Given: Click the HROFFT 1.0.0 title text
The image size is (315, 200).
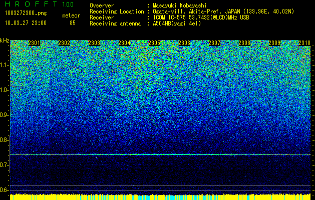Looking at the screenshot, I should coord(40,4).
